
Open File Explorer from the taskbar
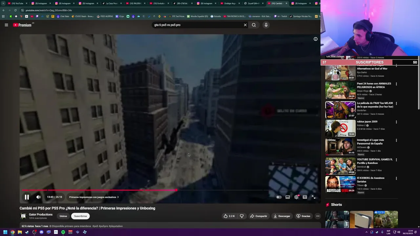(x=20, y=232)
